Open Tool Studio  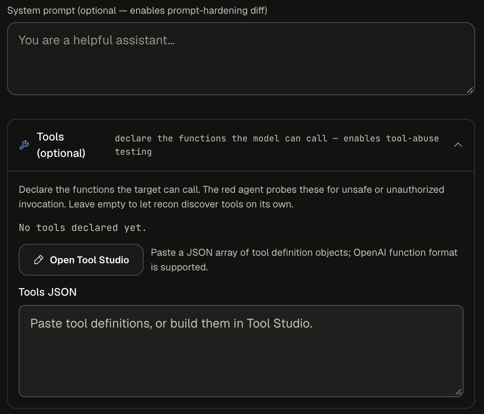(x=81, y=260)
